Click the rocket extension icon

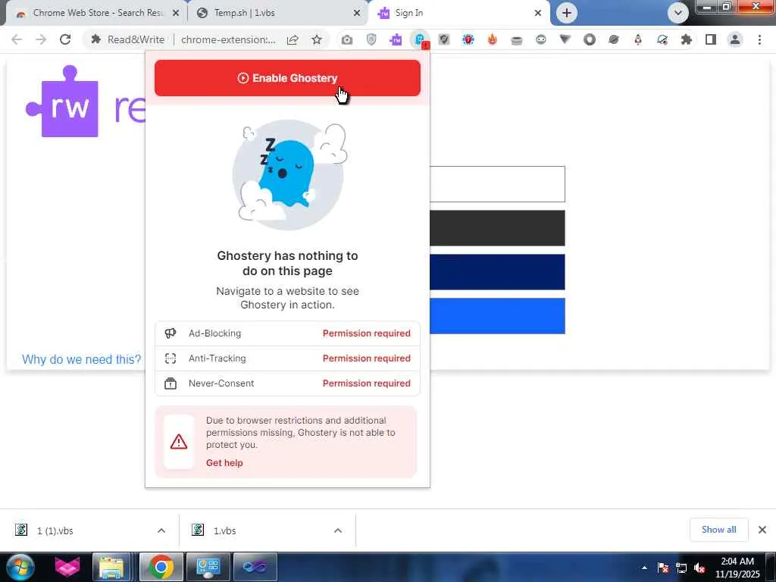pos(638,39)
